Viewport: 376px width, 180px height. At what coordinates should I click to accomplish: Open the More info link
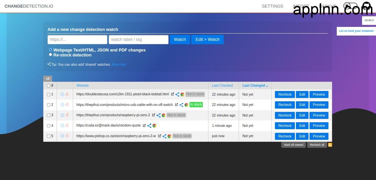point(119,64)
